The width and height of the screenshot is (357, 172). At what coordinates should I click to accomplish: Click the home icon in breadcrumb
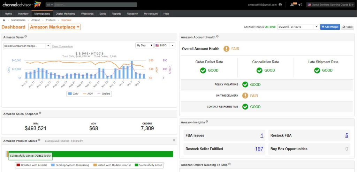click(x=4, y=20)
